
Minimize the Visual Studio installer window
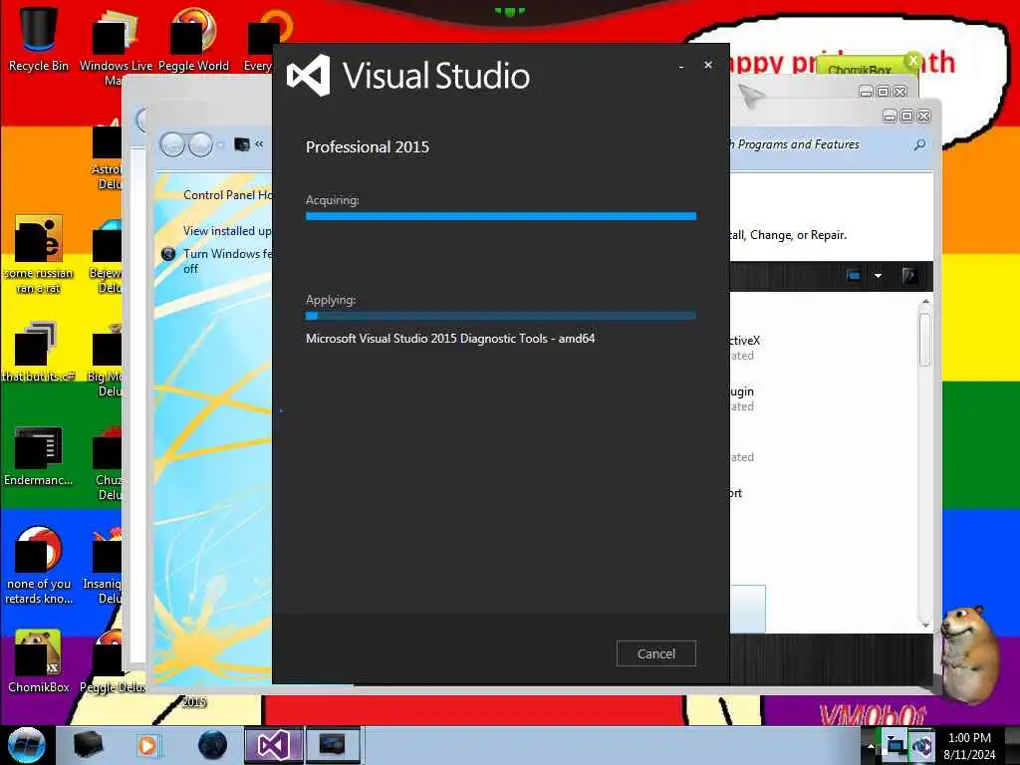(x=681, y=66)
